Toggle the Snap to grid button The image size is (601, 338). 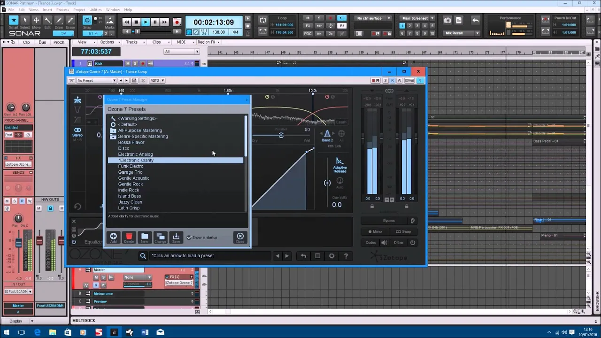coord(87,20)
